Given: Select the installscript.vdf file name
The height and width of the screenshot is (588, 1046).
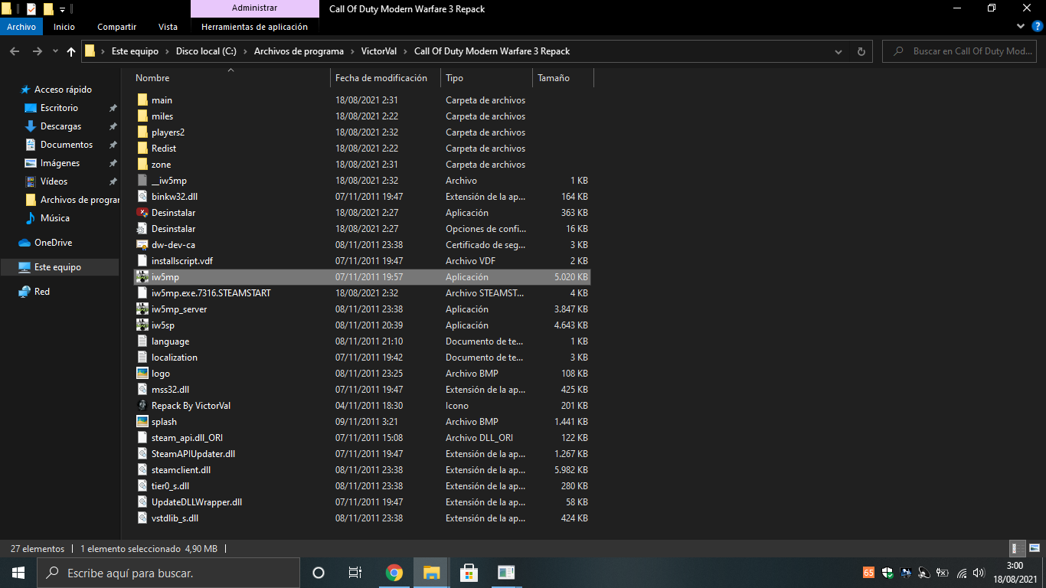Looking at the screenshot, I should point(182,261).
